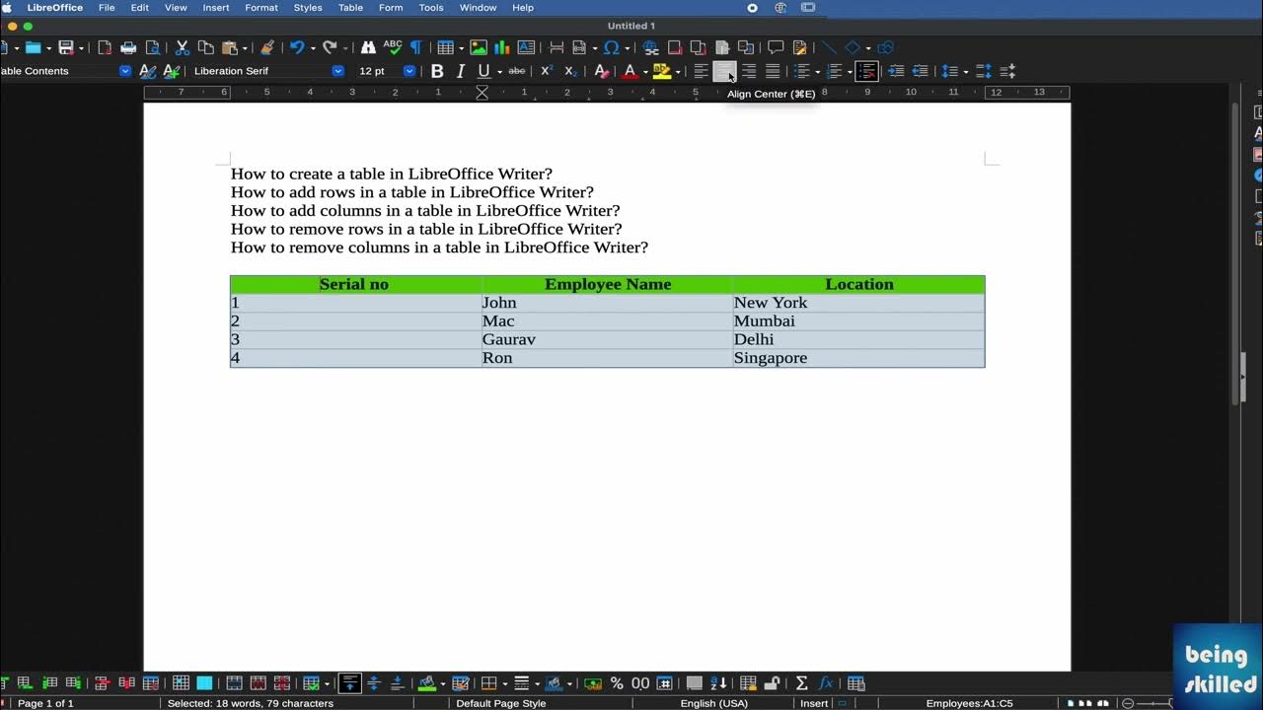
Task: Click the Clear Direct Formatting icon
Action: [601, 71]
